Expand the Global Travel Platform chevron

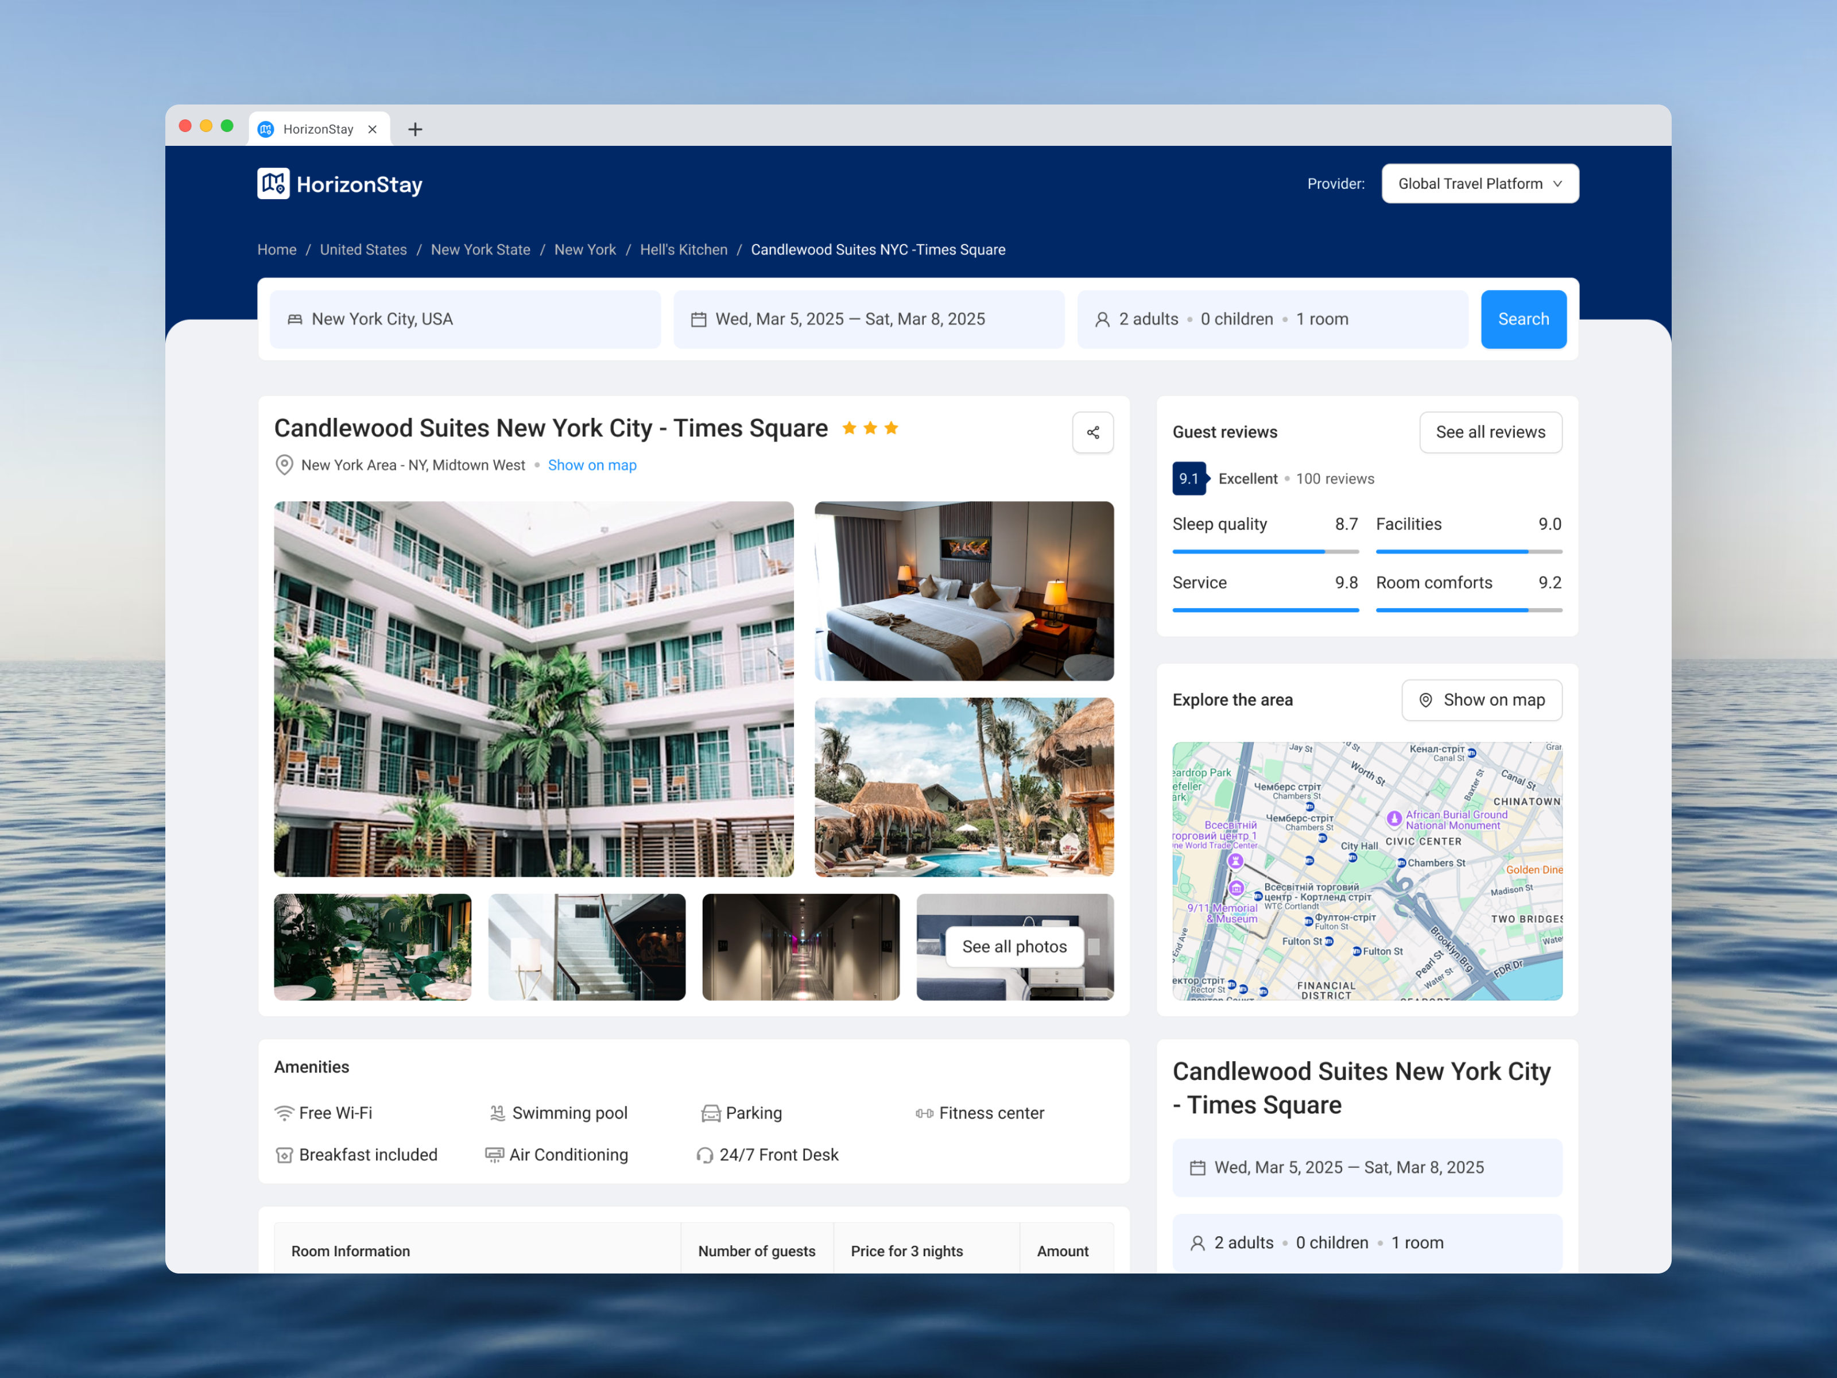click(x=1558, y=184)
